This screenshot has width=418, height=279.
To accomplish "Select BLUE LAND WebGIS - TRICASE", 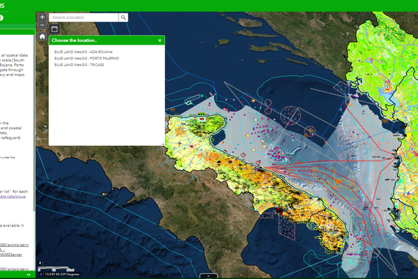I will click(79, 65).
